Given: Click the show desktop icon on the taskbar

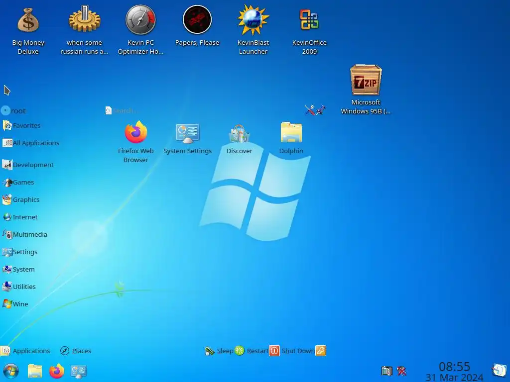Looking at the screenshot, I should click(x=499, y=370).
